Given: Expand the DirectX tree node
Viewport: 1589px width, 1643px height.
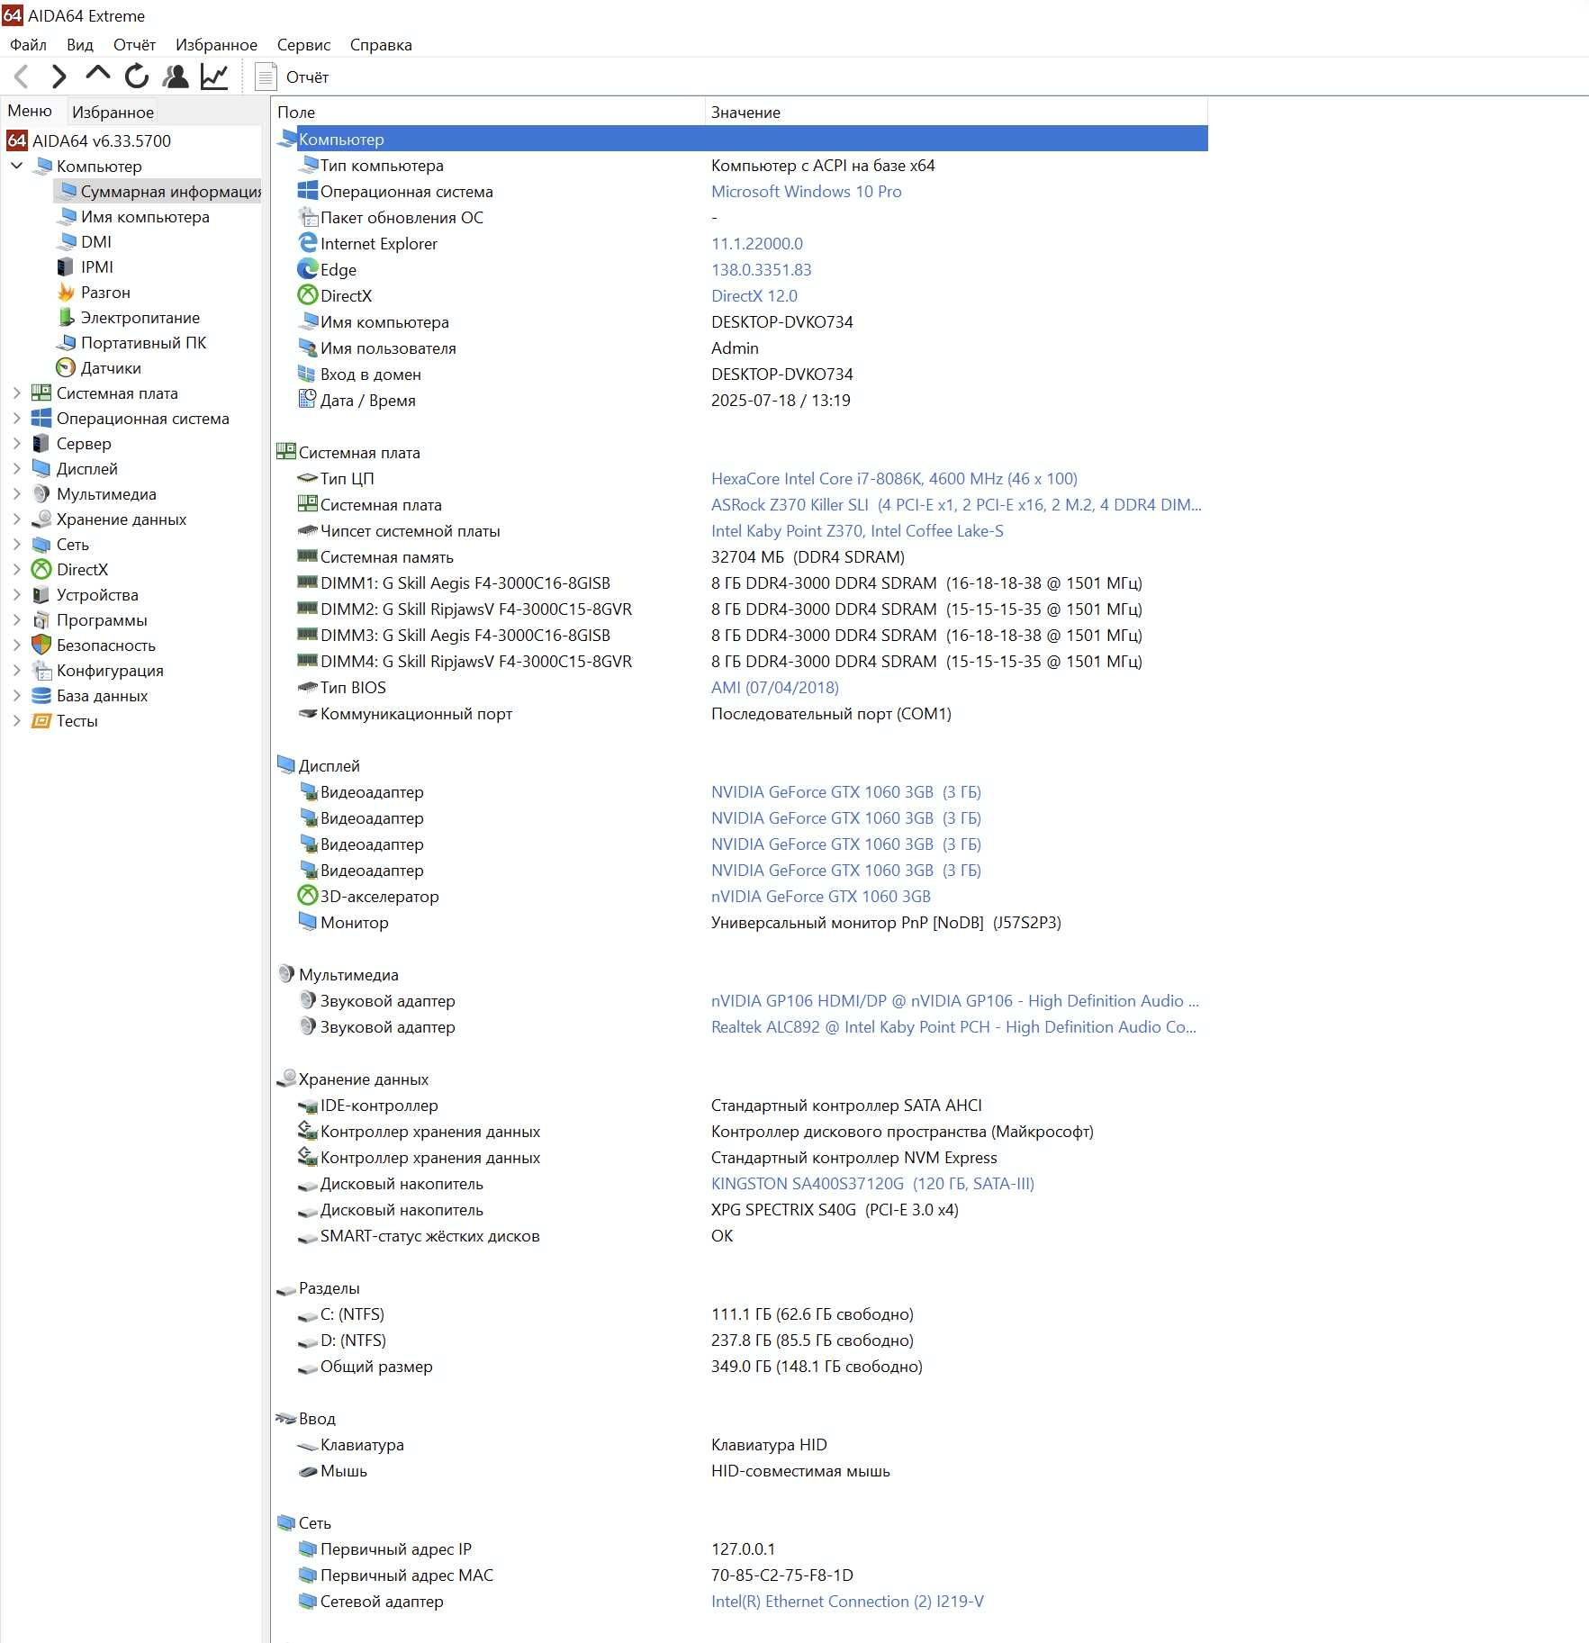Looking at the screenshot, I should [x=16, y=569].
